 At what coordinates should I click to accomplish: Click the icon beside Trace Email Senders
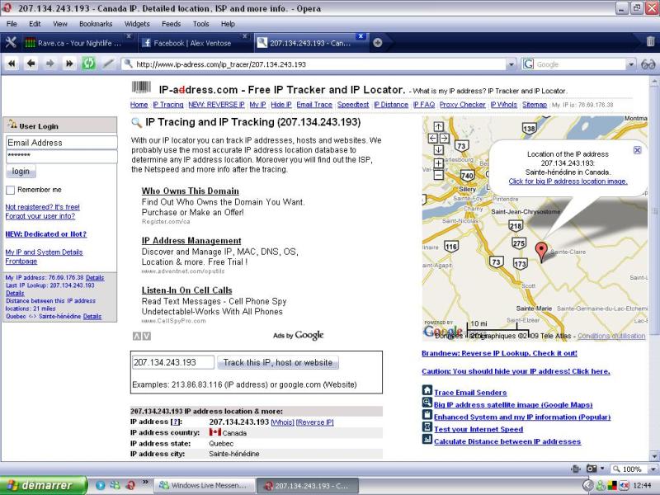427,389
